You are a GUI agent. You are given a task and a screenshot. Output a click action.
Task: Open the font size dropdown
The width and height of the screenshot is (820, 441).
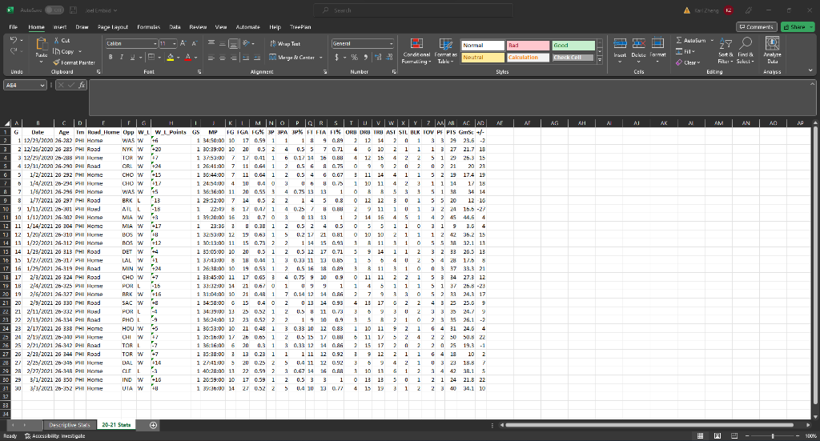(x=174, y=43)
